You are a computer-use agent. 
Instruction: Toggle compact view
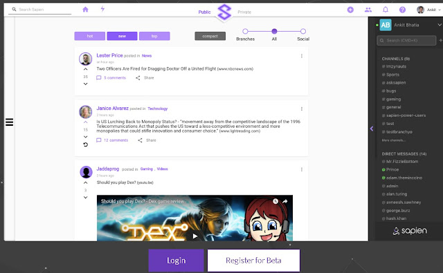coord(210,36)
